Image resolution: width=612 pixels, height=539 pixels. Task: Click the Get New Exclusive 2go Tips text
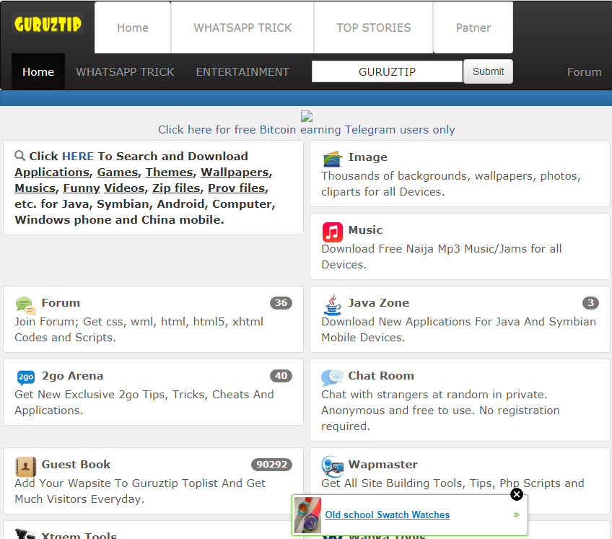[144, 403]
